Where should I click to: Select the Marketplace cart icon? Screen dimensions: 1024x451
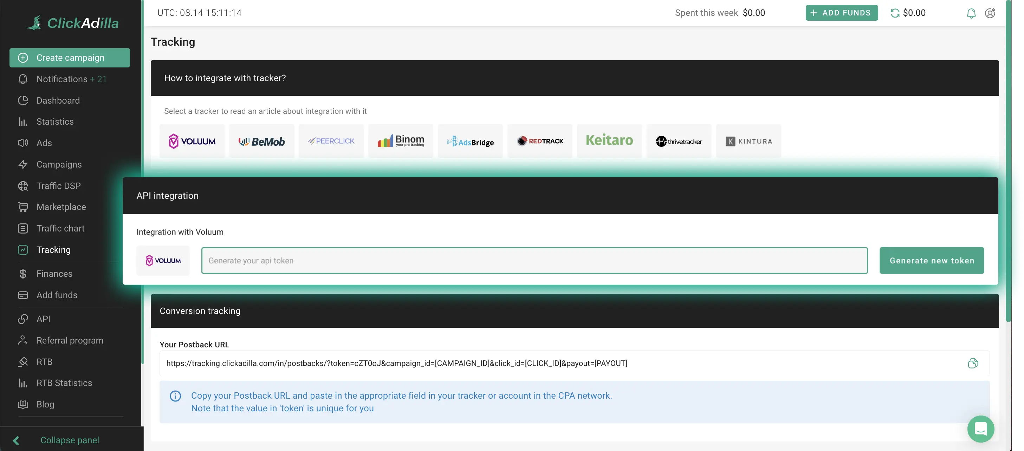[x=22, y=207]
